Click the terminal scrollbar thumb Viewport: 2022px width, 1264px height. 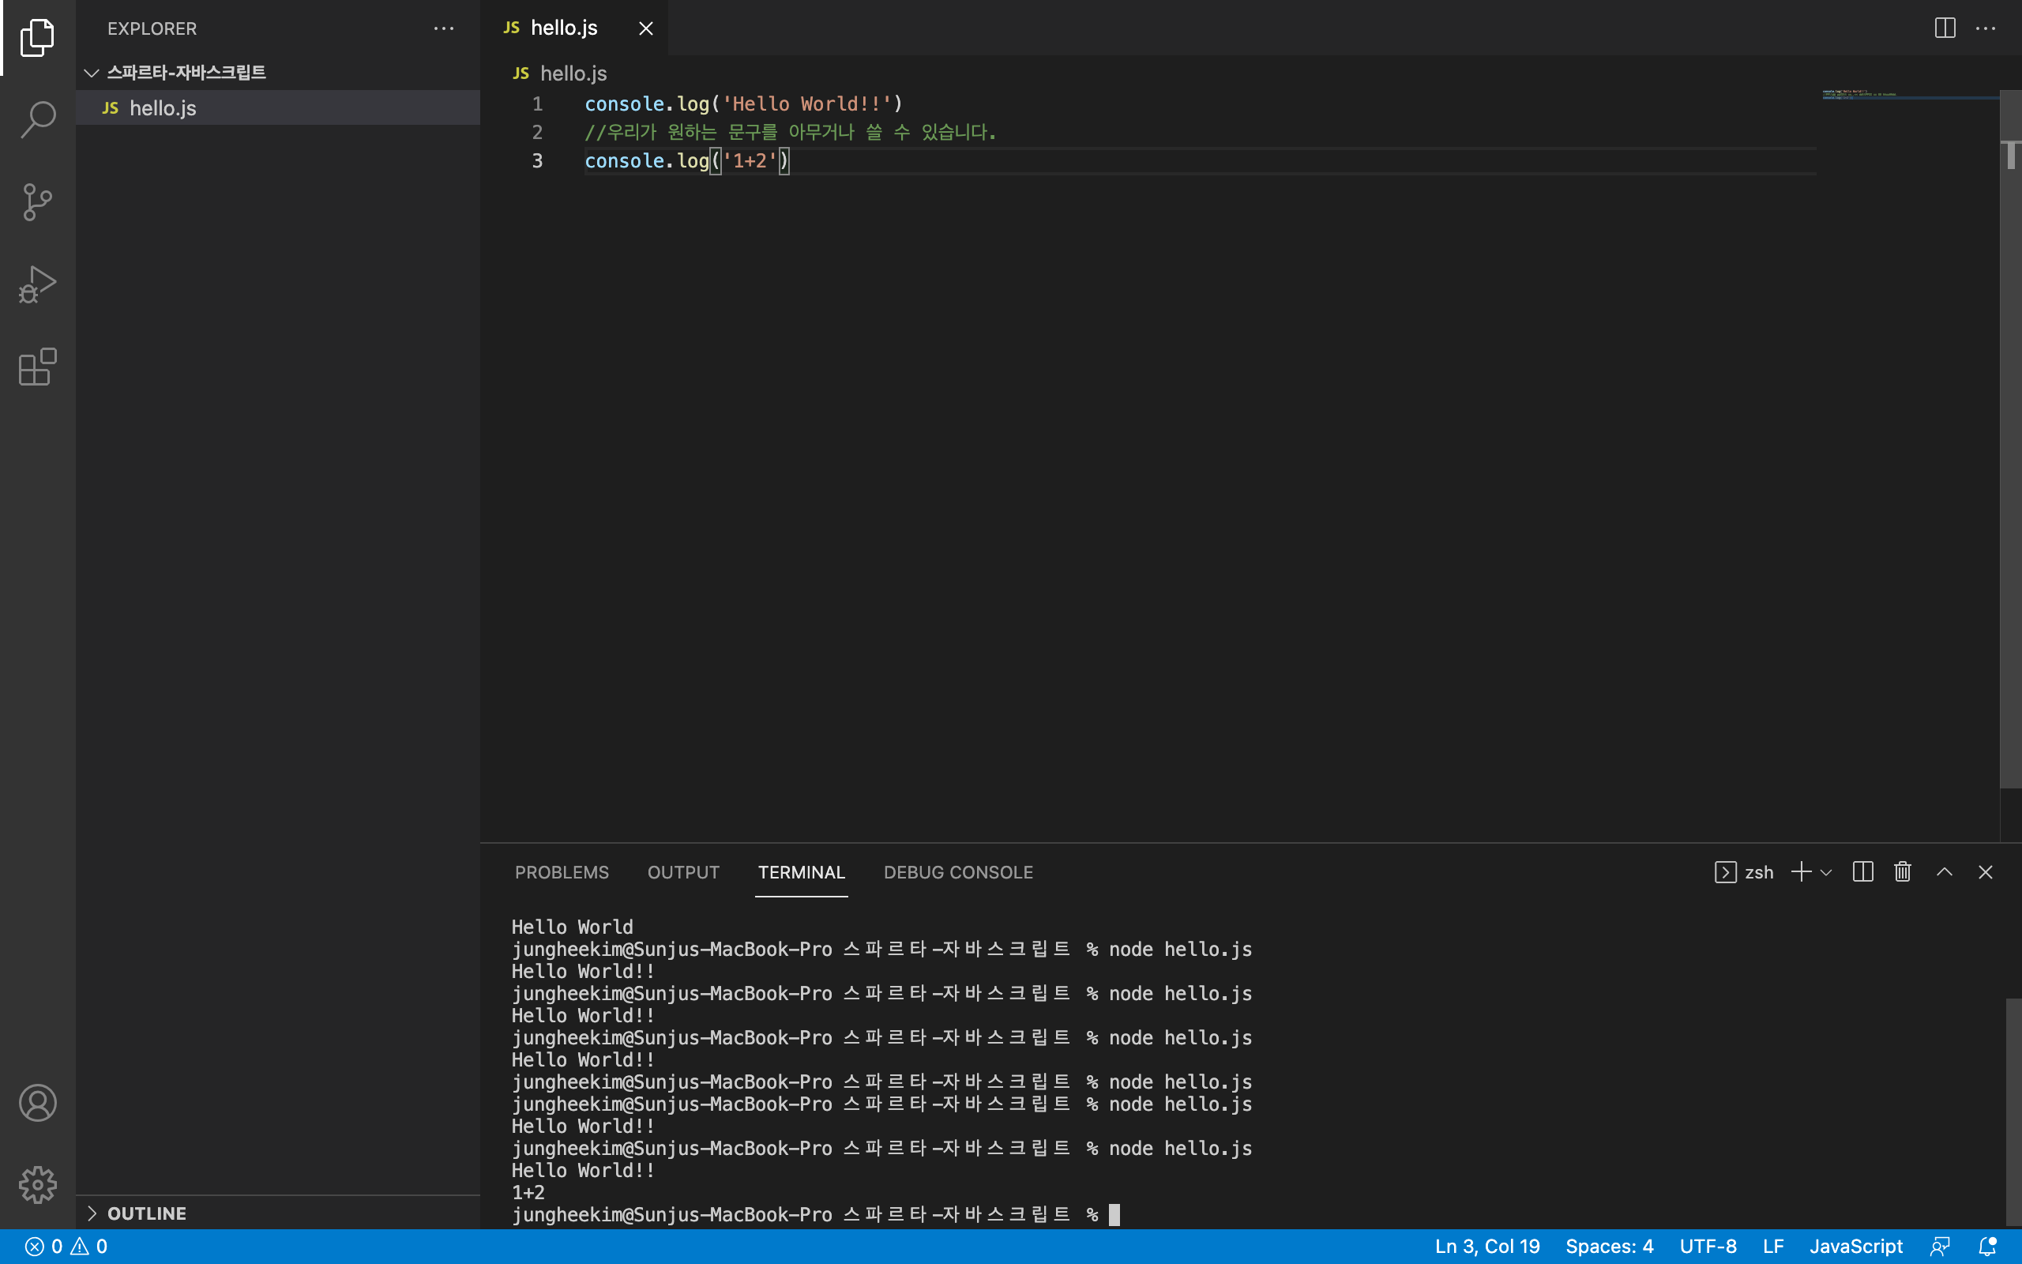2012,1112
